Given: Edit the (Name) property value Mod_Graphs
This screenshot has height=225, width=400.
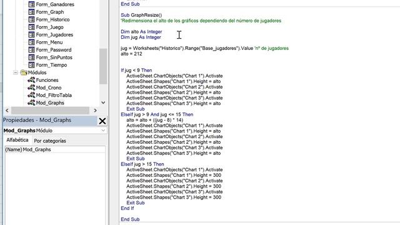Looking at the screenshot, I should click(x=64, y=149).
